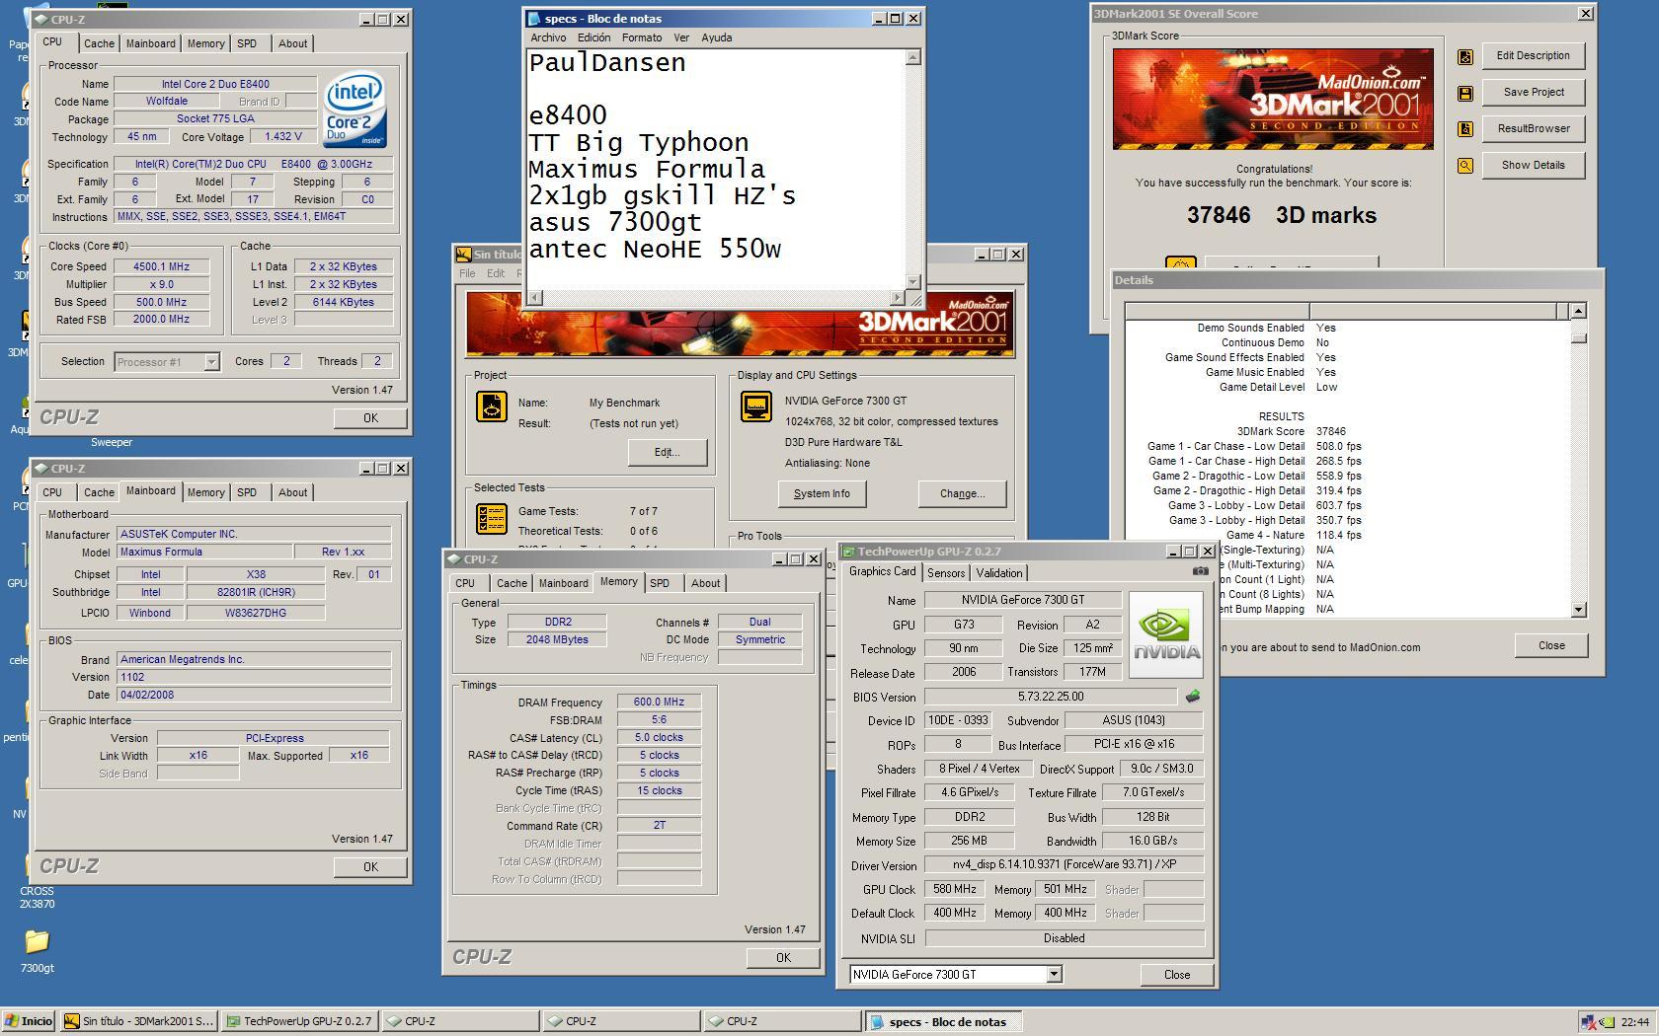1659x1036 pixels.
Task: Click Change... button in display settings
Action: click(962, 493)
